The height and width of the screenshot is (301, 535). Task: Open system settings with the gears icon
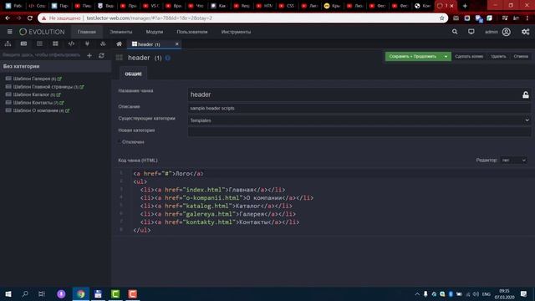526,32
